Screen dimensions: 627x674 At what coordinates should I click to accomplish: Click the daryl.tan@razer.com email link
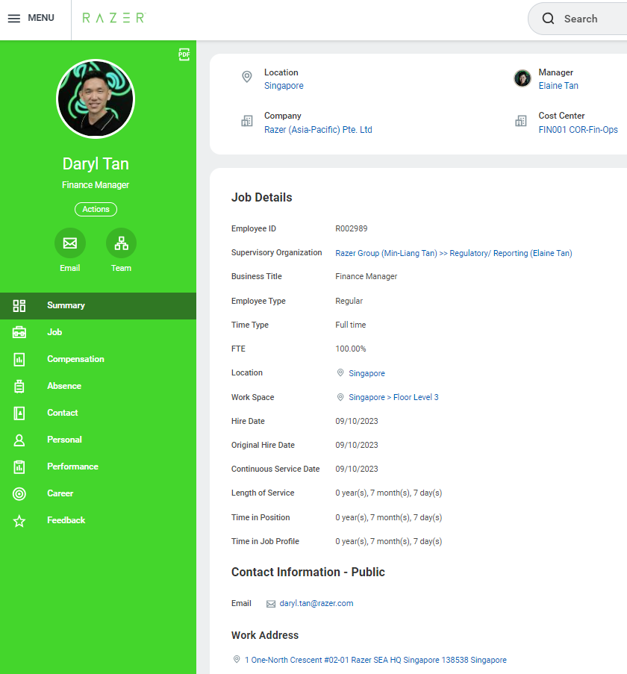(316, 604)
